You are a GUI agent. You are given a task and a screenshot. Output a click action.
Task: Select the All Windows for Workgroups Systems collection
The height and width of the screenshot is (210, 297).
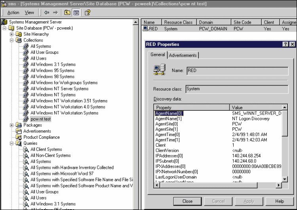tap(64, 83)
